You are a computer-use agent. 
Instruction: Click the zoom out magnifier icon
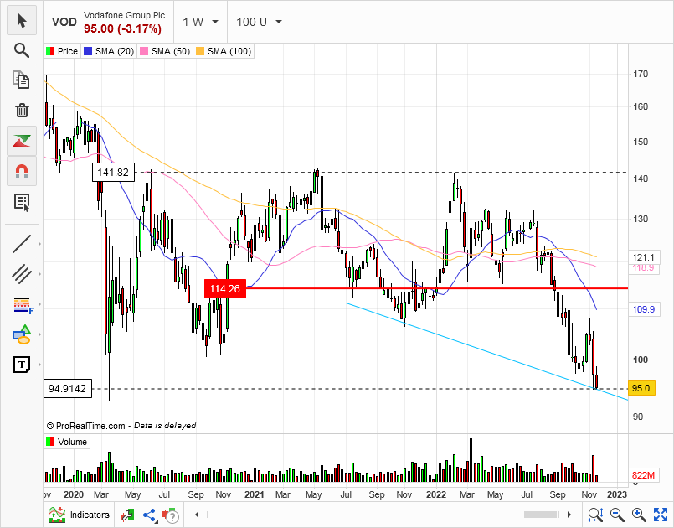[x=617, y=515]
